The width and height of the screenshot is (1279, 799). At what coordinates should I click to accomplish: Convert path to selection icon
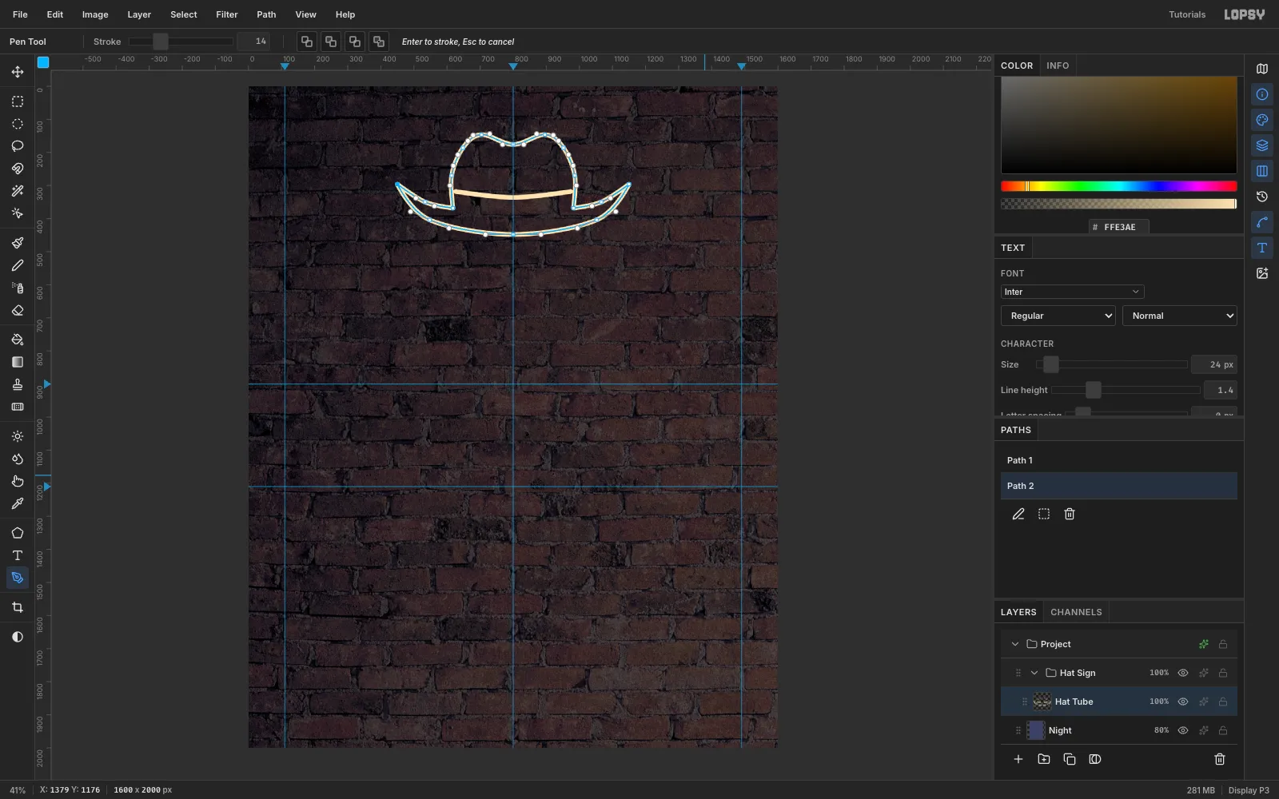[x=1044, y=514]
